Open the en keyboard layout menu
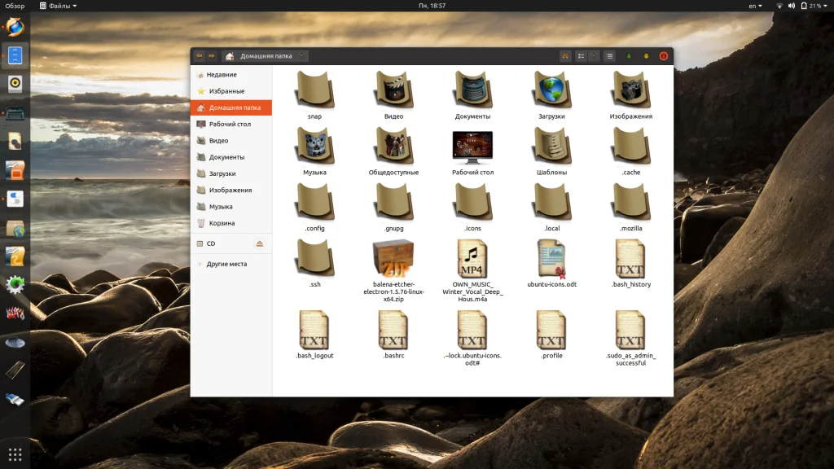This screenshot has height=469, width=834. pos(755,6)
